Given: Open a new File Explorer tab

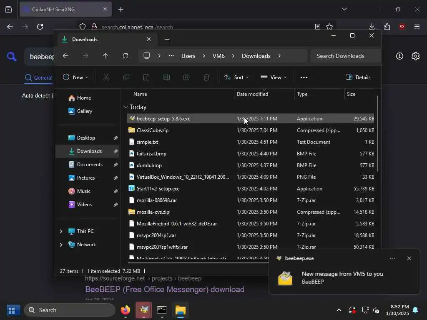Looking at the screenshot, I should point(167,40).
